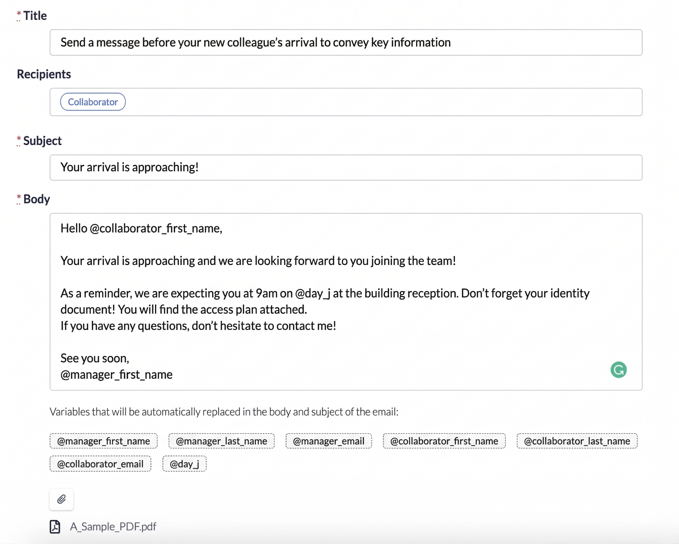Click 'Hello @collaborator_first_name,' greeting line
The image size is (679, 544).
coord(141,229)
